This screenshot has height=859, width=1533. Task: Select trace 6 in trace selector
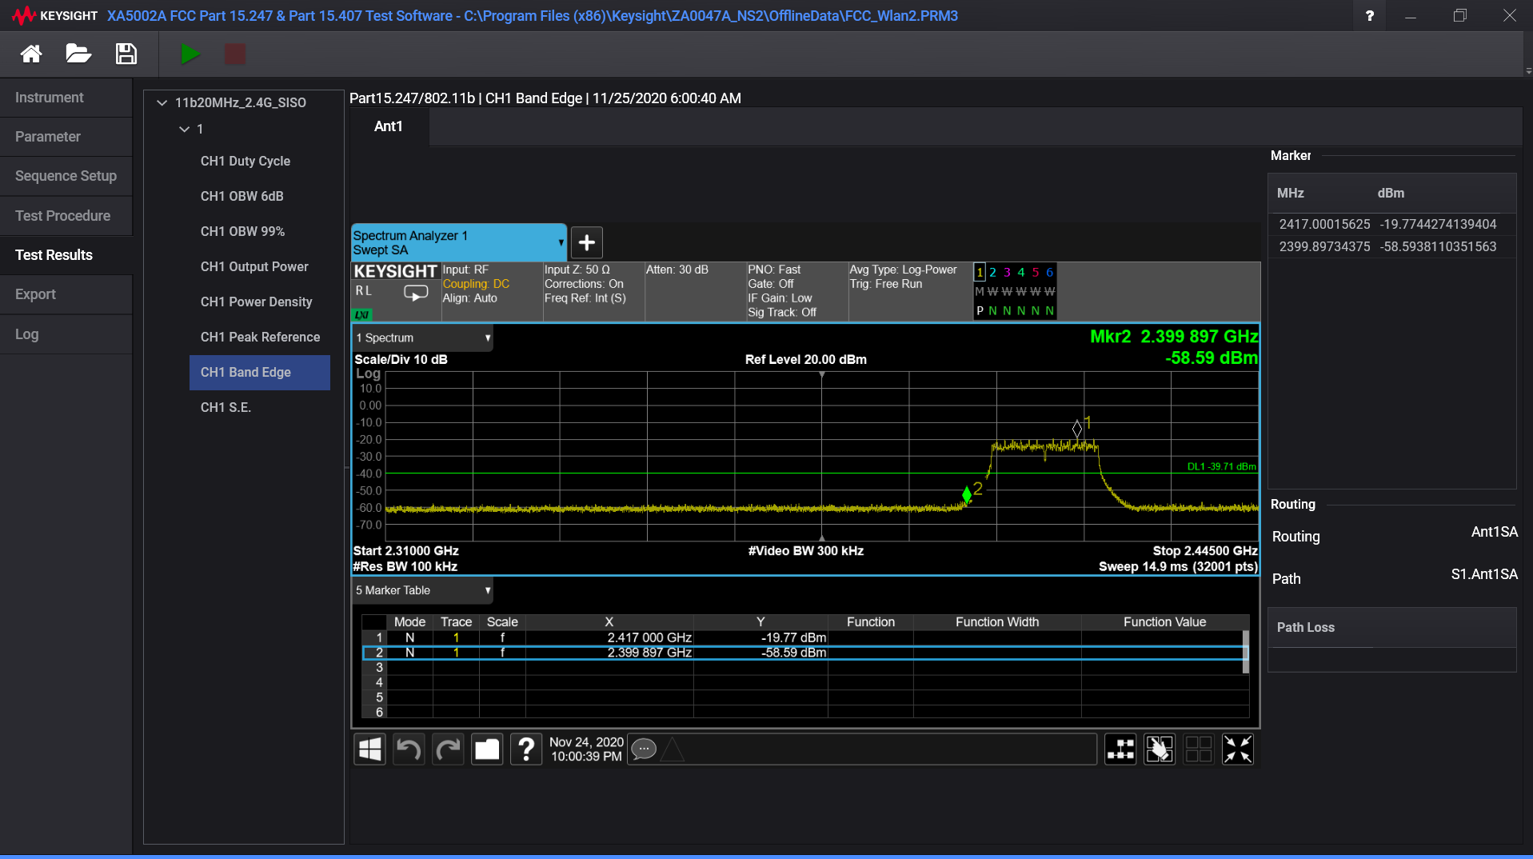1050,273
